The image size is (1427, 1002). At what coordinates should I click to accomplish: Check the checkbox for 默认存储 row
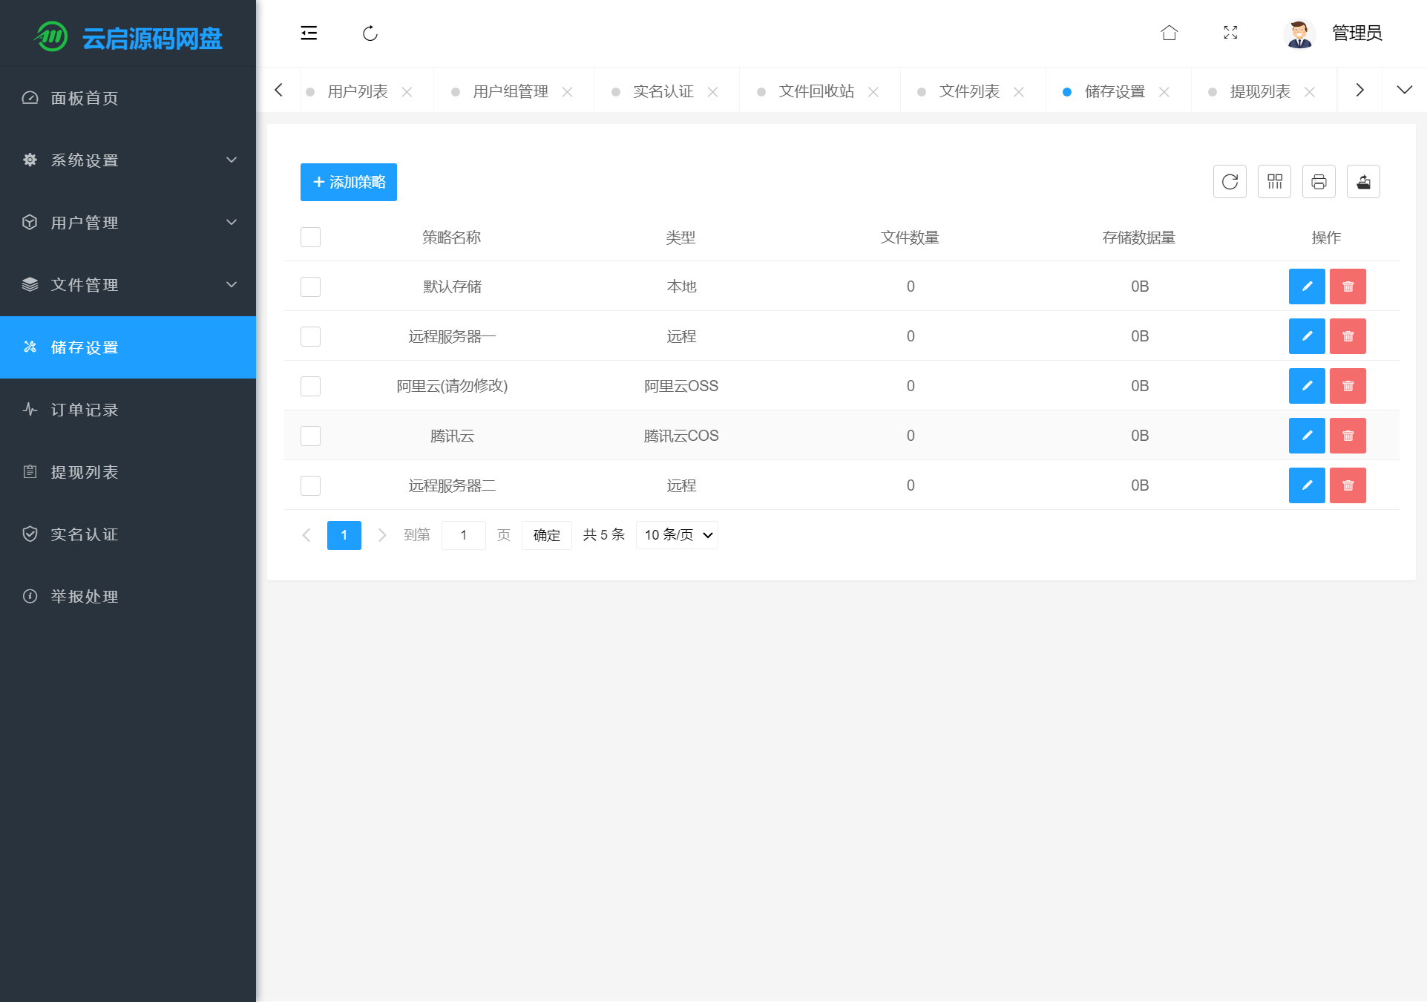[x=310, y=286]
